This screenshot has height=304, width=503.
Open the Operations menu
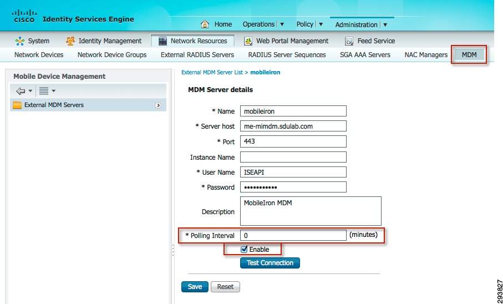click(x=258, y=24)
